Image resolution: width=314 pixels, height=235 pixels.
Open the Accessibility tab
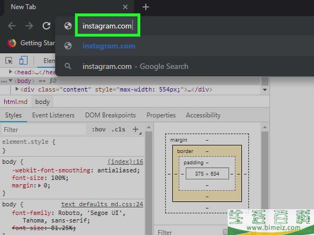203,115
